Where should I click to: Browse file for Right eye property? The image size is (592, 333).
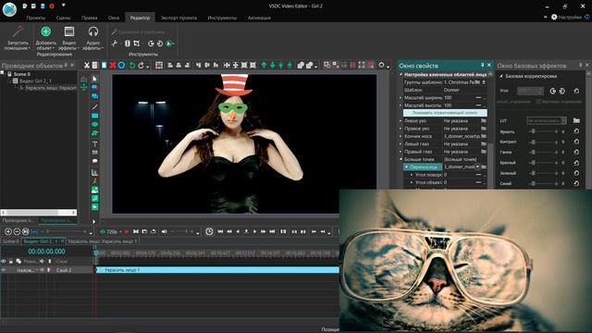[x=483, y=152]
